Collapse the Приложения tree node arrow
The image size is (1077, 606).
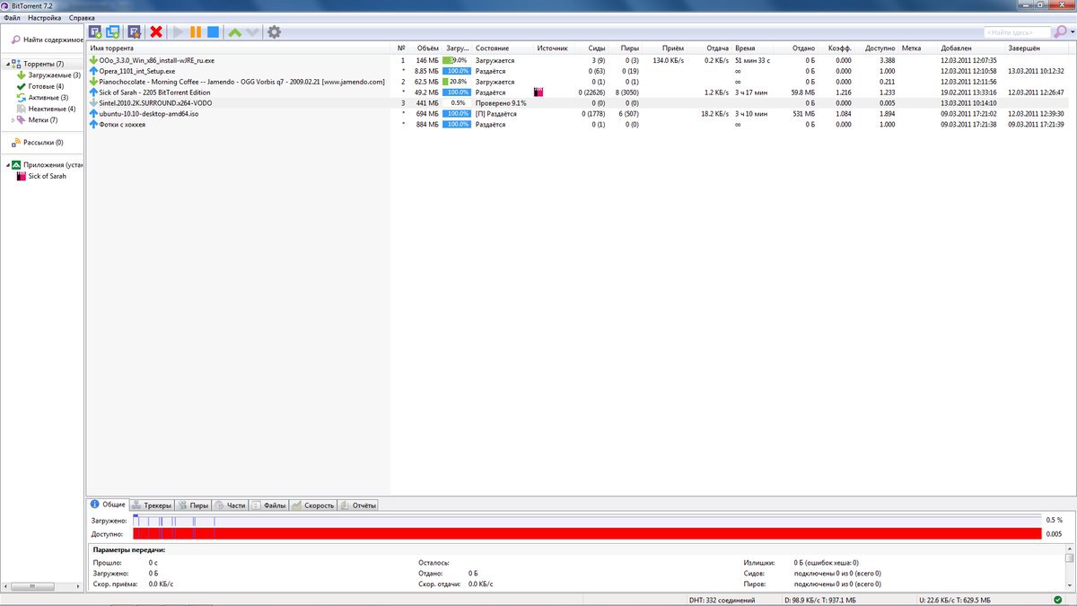[x=7, y=165]
